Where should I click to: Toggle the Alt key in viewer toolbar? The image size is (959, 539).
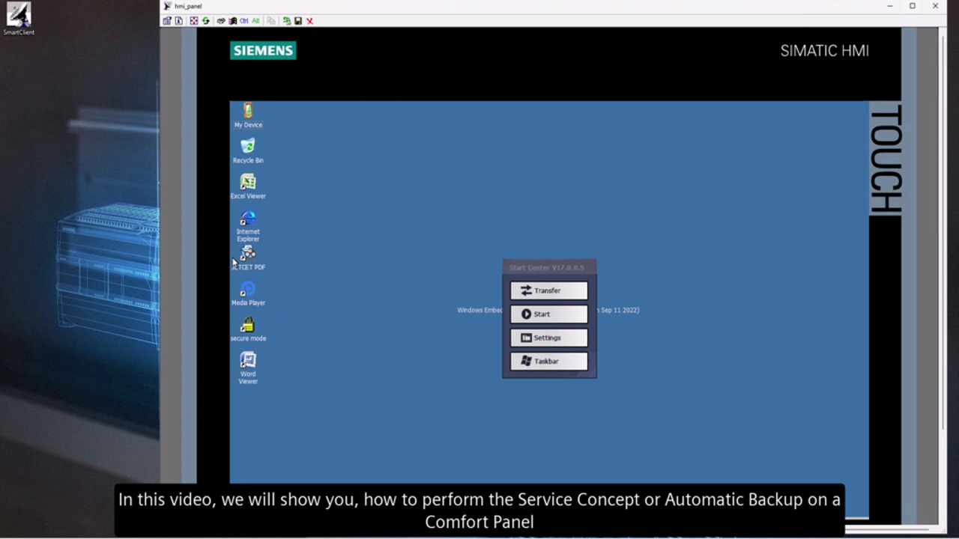[256, 21]
